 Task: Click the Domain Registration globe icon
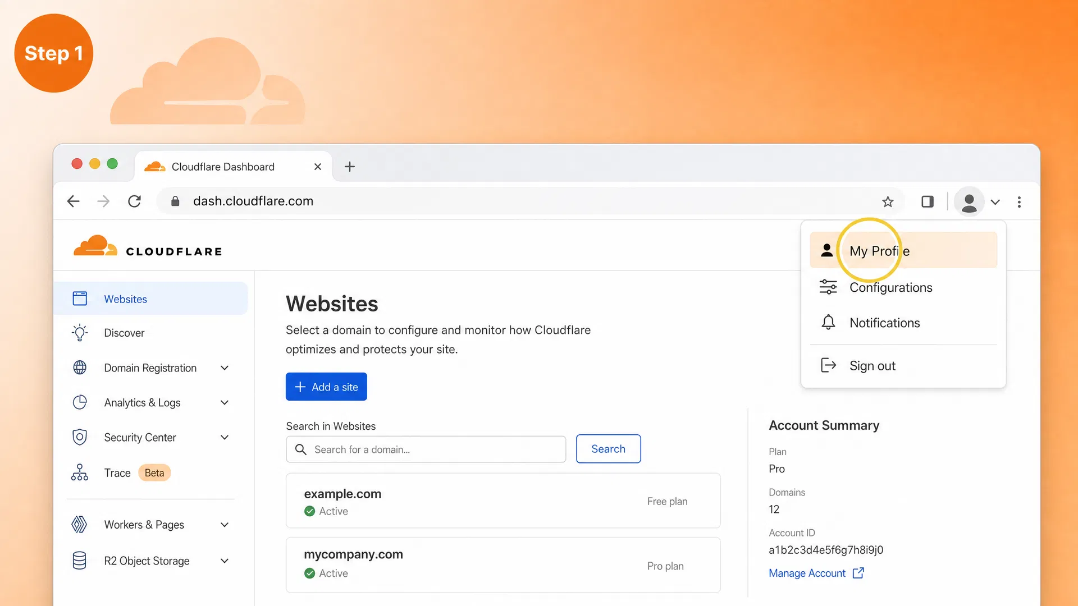[80, 368]
